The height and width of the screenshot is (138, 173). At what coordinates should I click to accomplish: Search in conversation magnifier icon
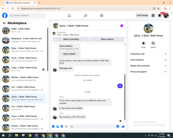[x=153, y=43]
